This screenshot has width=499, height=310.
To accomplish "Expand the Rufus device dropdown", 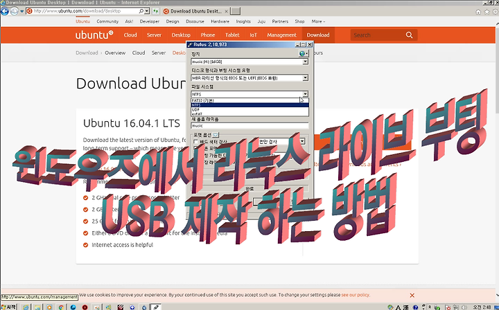I will [305, 62].
